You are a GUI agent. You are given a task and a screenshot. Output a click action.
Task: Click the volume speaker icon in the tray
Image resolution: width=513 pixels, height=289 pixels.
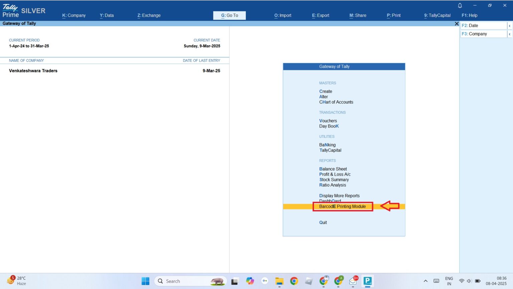click(469, 281)
